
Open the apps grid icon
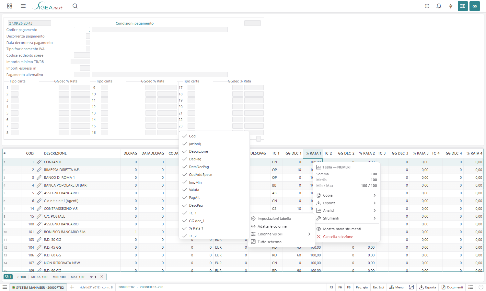[x=9, y=6]
